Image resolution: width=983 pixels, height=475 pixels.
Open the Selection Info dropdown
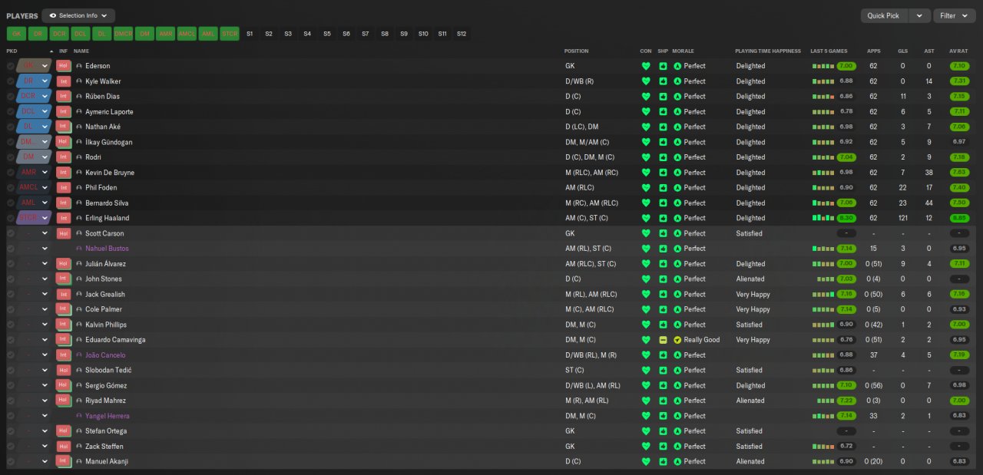click(x=78, y=15)
